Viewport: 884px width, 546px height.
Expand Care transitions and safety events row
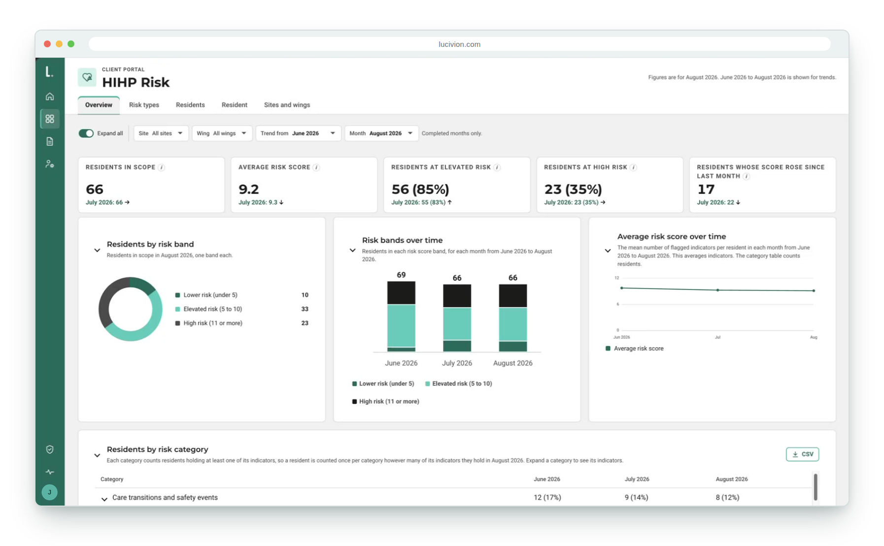click(104, 499)
